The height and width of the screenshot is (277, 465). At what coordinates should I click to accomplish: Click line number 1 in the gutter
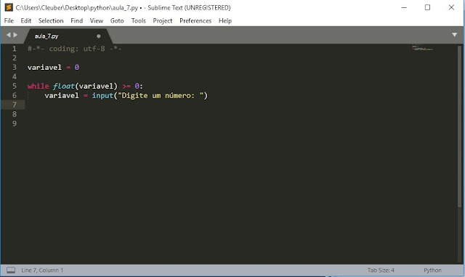pyautogui.click(x=15, y=49)
